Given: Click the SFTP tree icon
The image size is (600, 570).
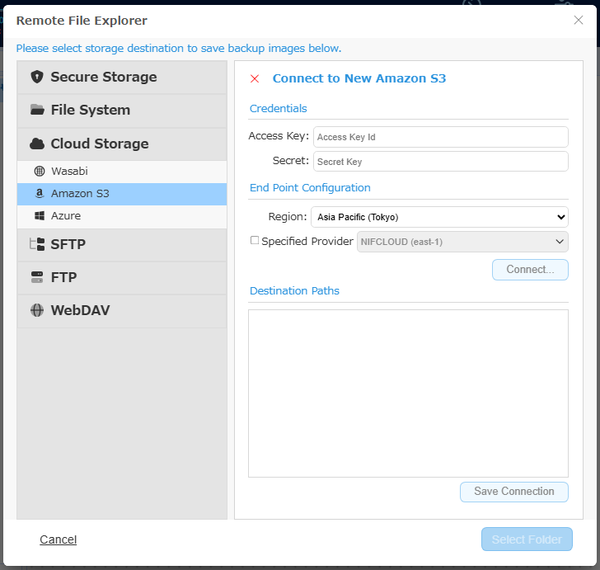Looking at the screenshot, I should [37, 244].
